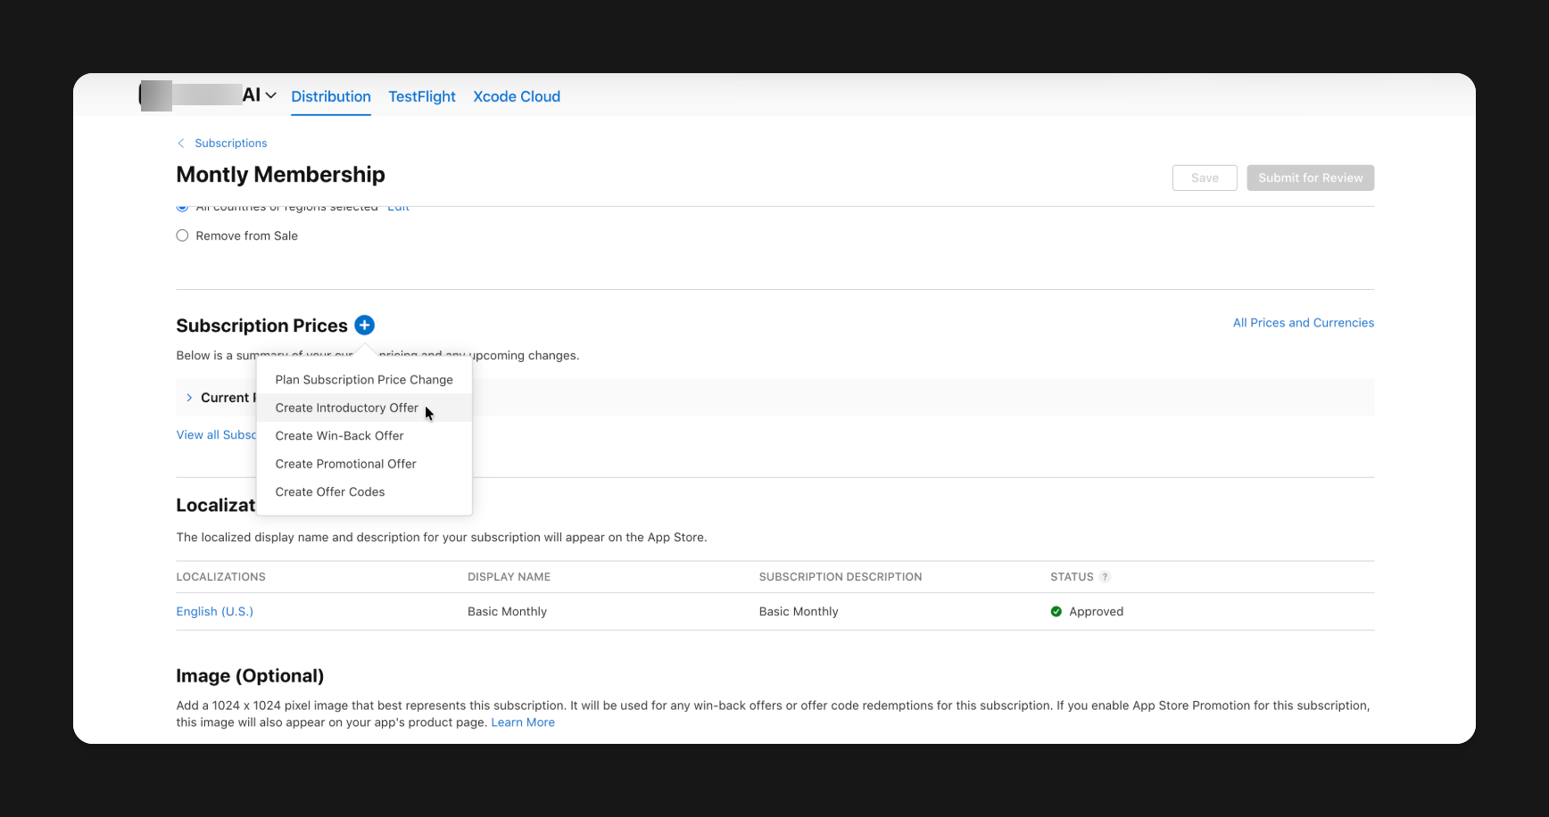Expand the Current pricing row chevron
The height and width of the screenshot is (817, 1549).
(x=189, y=398)
